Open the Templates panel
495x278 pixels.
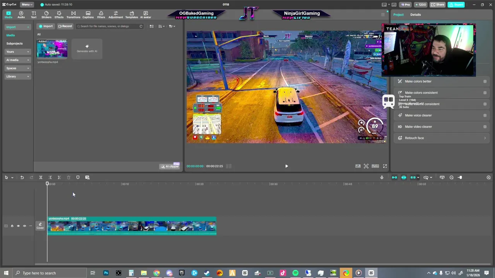(x=131, y=15)
